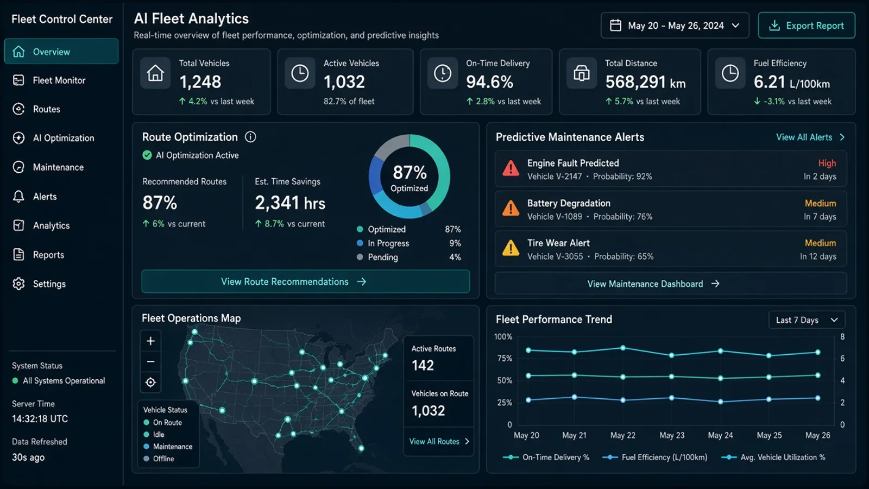Click the On-Time Delivery clock icon

443,73
